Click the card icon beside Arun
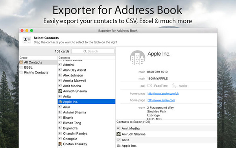Screen dimensions: 236x148 pos(60,107)
